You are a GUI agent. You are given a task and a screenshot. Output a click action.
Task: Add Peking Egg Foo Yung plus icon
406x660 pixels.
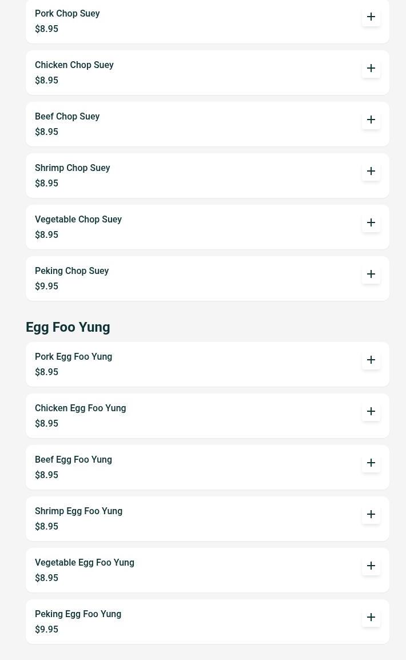371,617
